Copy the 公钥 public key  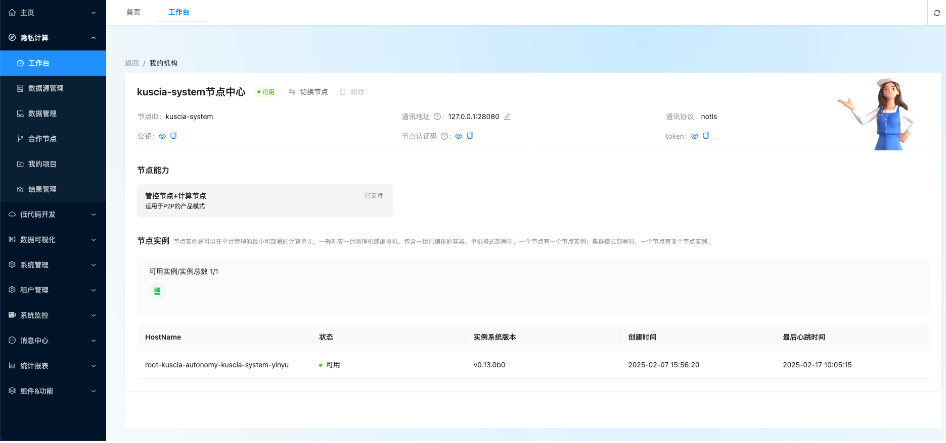point(173,135)
